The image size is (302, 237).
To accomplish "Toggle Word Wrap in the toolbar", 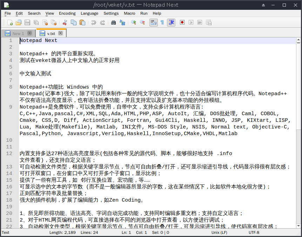I will [154, 22].
